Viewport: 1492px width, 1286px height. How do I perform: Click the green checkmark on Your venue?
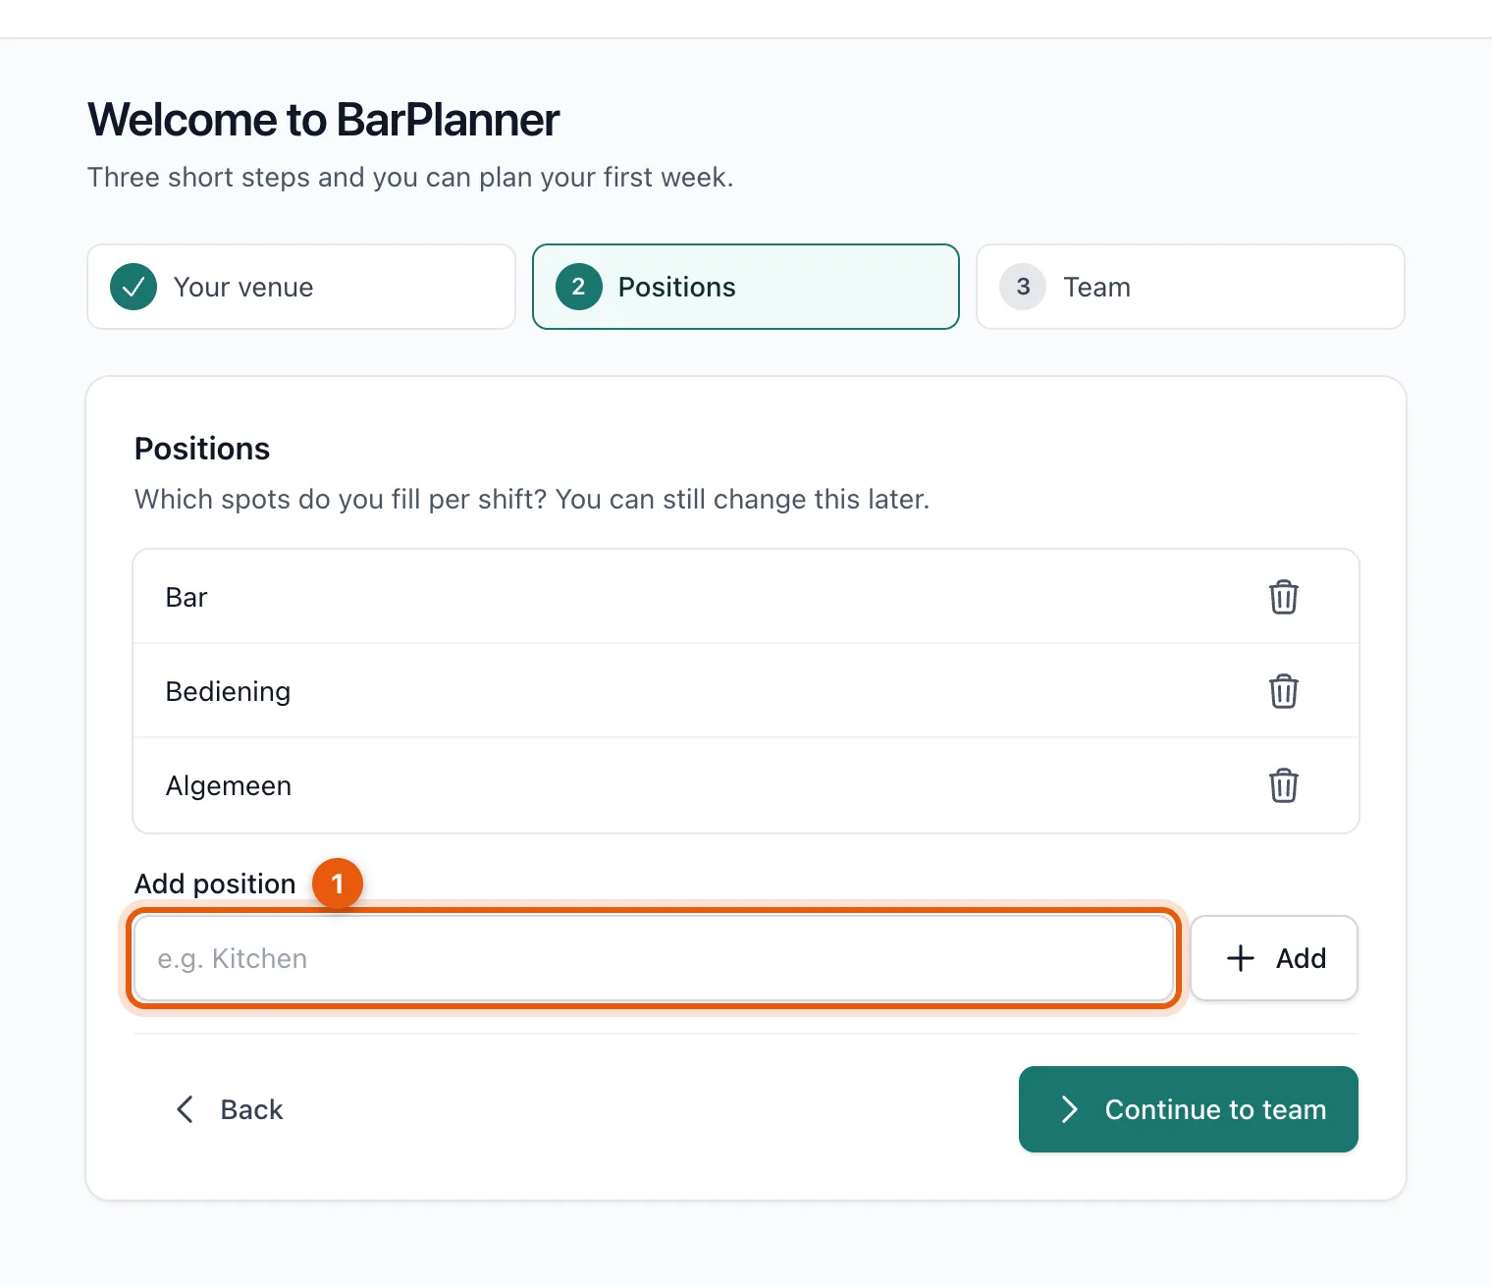(133, 287)
